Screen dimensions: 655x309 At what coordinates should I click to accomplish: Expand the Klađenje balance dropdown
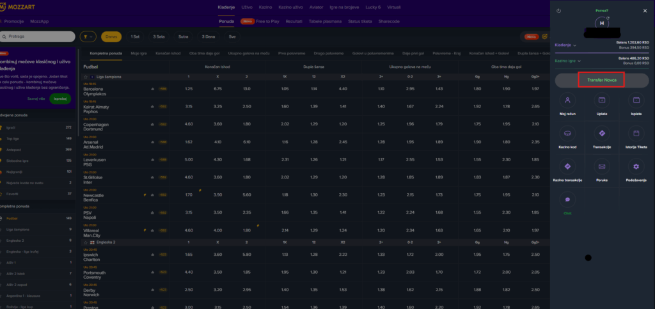click(566, 45)
